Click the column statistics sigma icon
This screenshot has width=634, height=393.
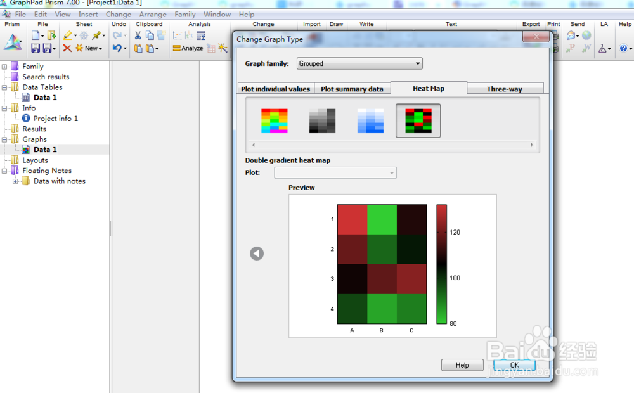(200, 35)
